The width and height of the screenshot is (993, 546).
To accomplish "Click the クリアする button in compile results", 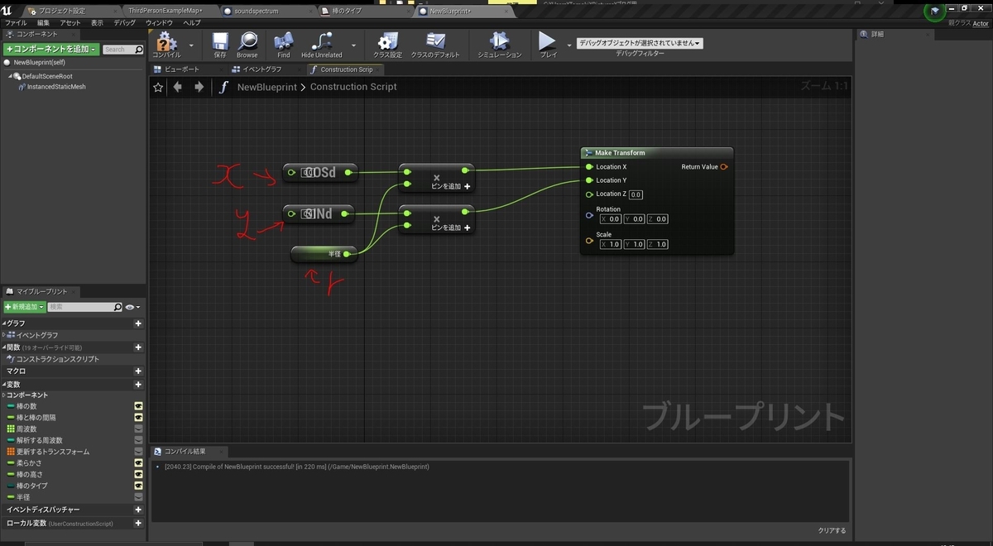I will click(832, 530).
